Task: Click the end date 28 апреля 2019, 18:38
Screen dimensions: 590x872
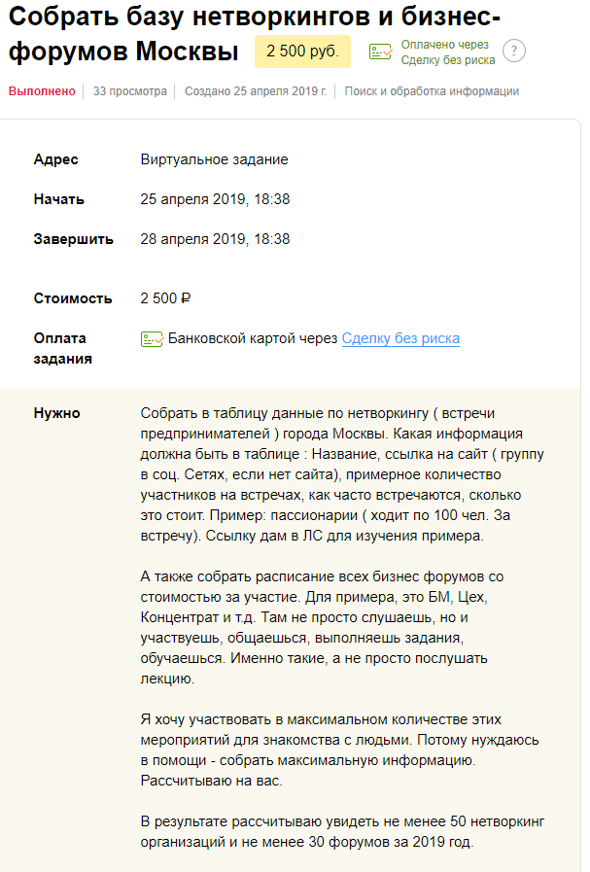Action: [x=215, y=239]
